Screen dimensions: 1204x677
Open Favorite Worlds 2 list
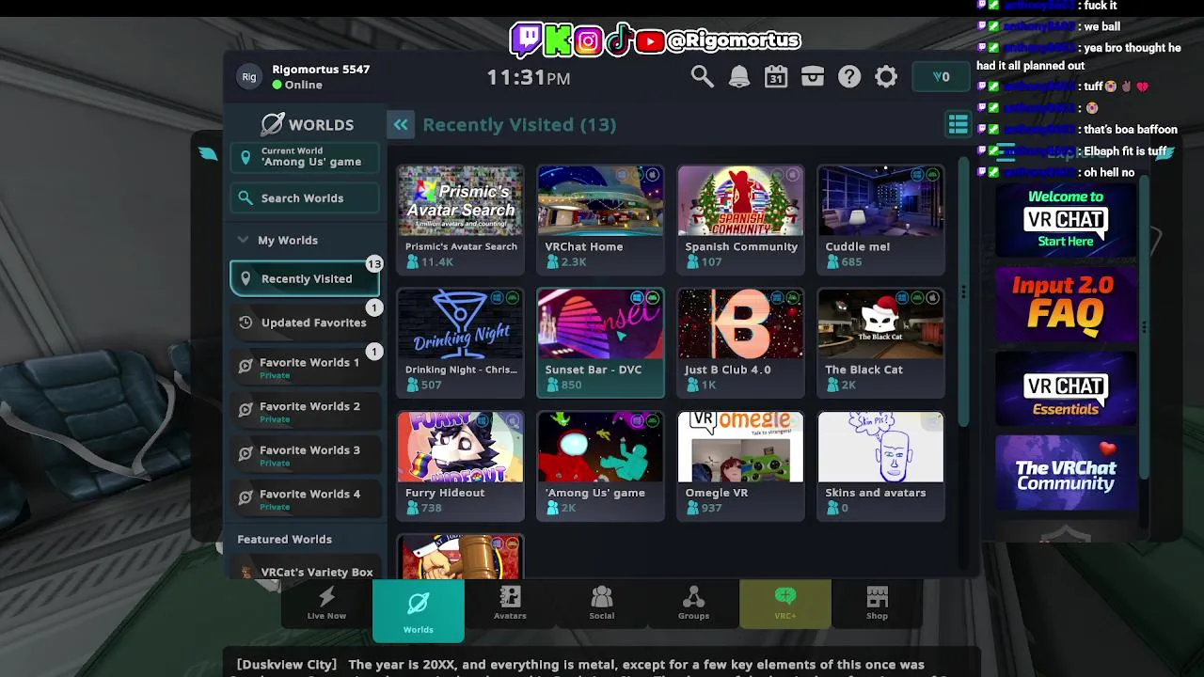pos(305,412)
